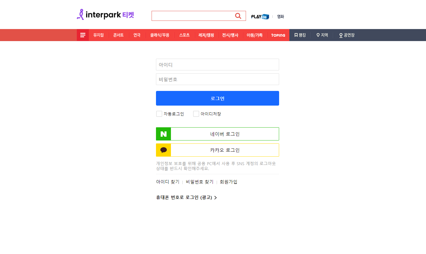
Task: Click inside the 아이디 input field
Action: point(217,65)
